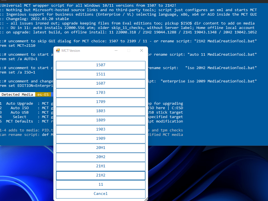Pick the 1809 version option
The width and height of the screenshot is (268, 201).
coord(101,120)
